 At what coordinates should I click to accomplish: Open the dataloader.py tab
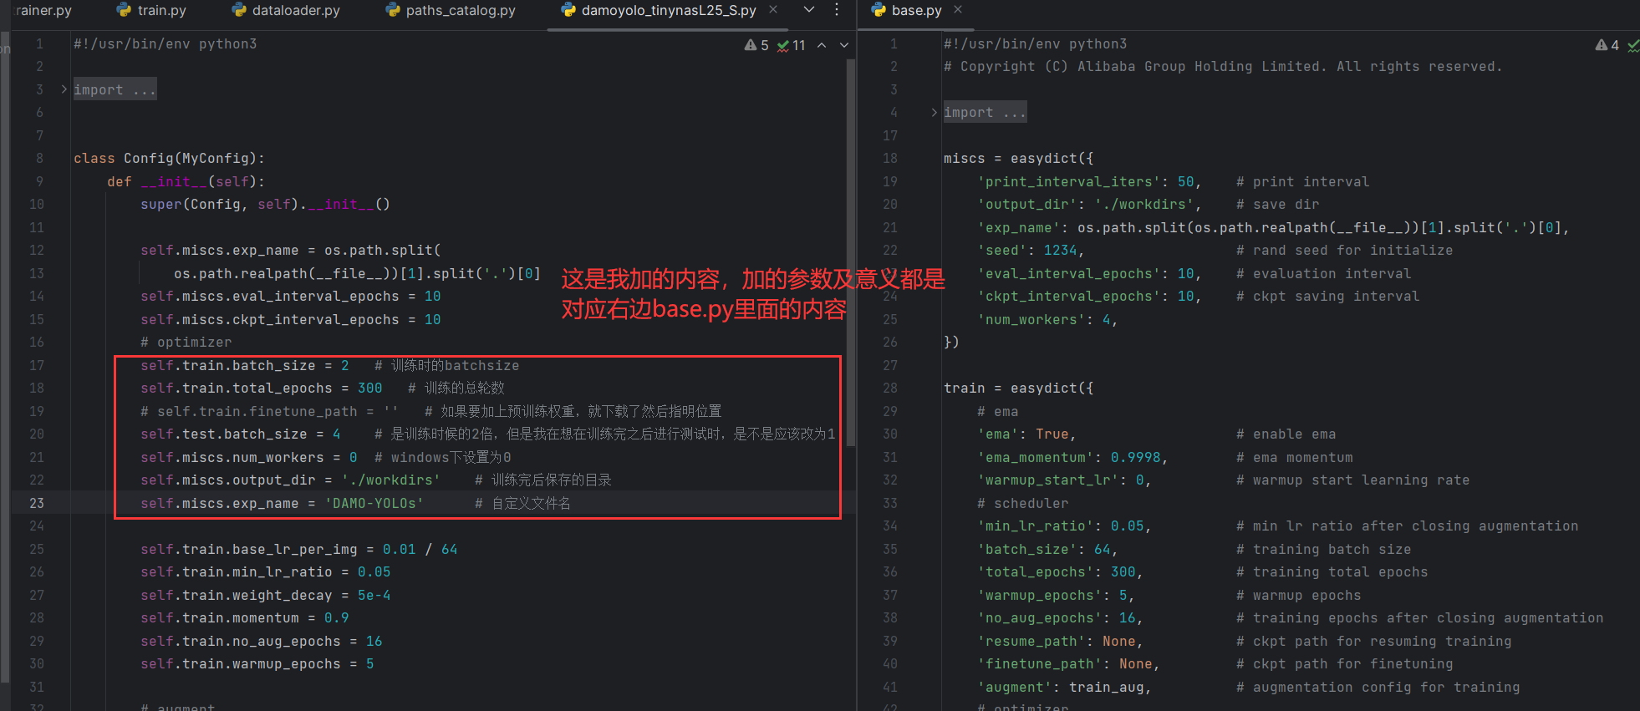[x=286, y=10]
